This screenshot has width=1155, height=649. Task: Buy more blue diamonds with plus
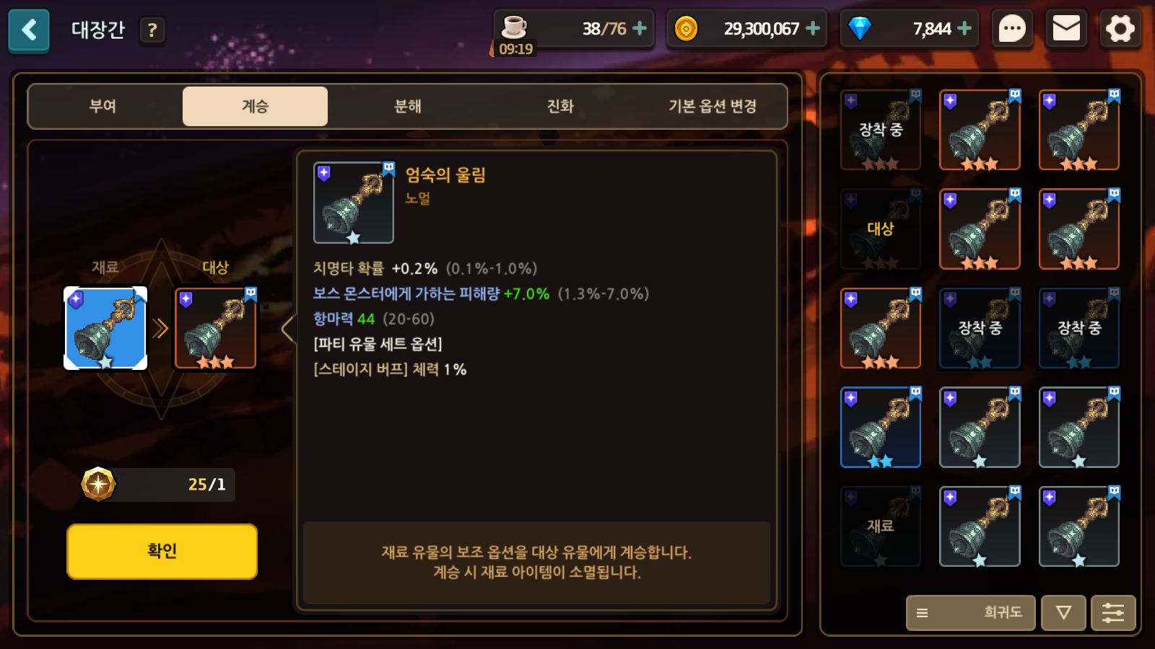pos(964,28)
